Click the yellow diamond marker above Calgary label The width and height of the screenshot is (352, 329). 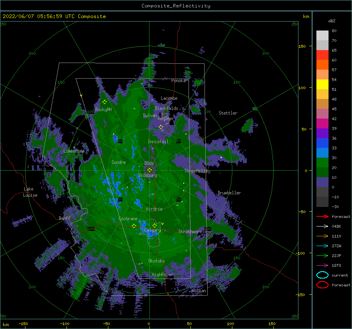(x=154, y=225)
